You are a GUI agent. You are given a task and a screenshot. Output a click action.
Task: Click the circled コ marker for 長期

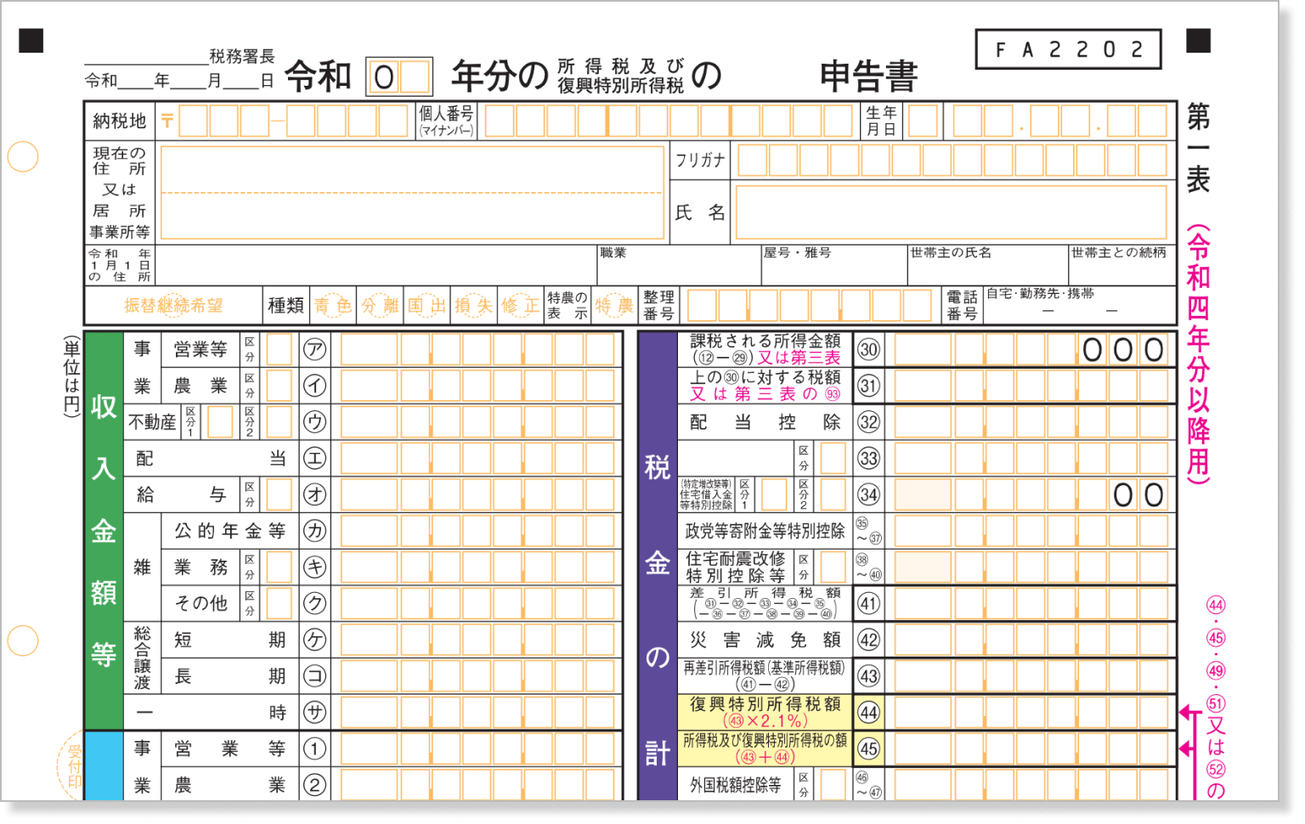click(315, 676)
